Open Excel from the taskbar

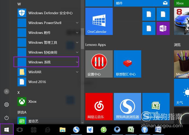pos(131,130)
